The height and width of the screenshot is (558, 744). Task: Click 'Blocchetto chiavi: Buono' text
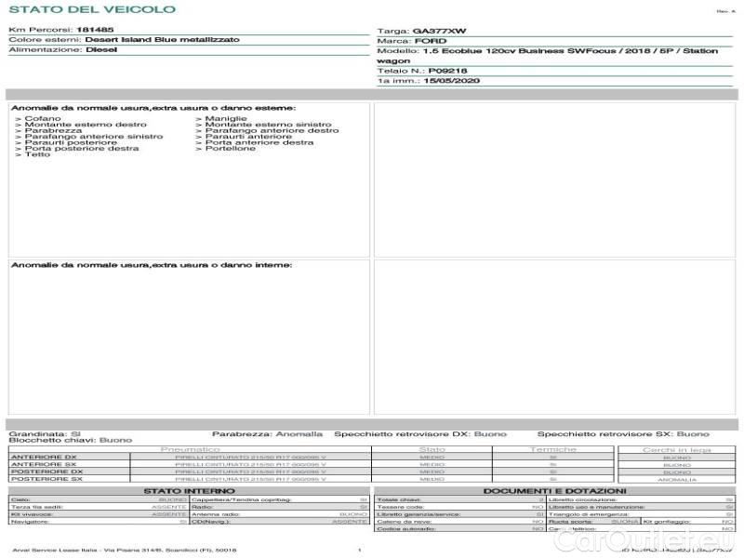[71, 440]
